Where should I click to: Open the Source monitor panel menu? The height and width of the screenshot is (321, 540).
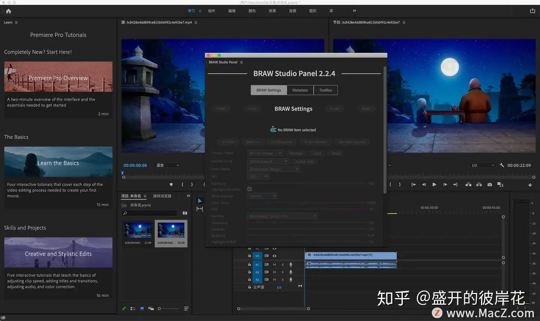point(196,22)
